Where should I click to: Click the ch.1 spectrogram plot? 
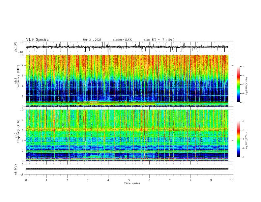point(127,81)
